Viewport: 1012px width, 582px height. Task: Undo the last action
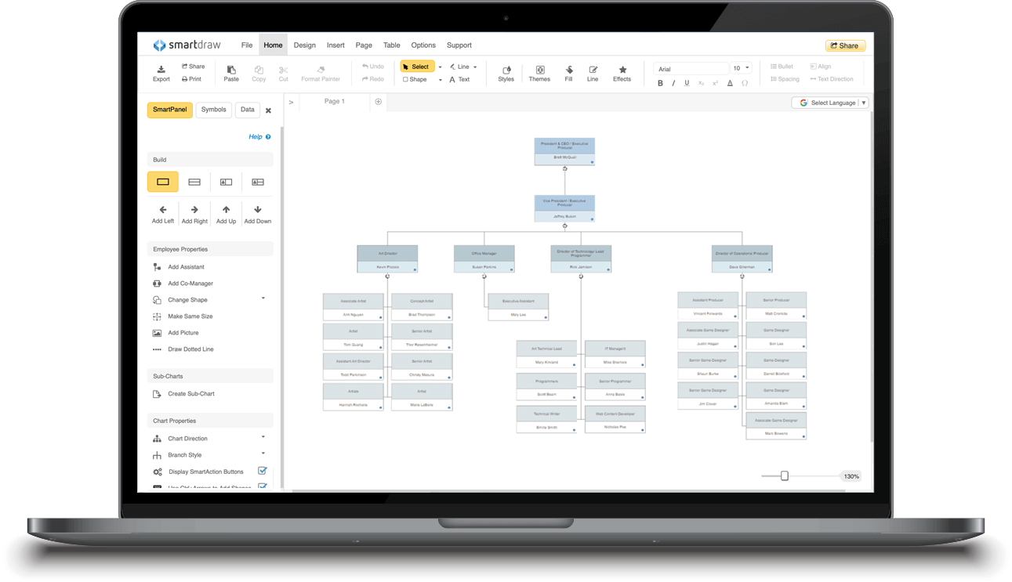coord(373,67)
